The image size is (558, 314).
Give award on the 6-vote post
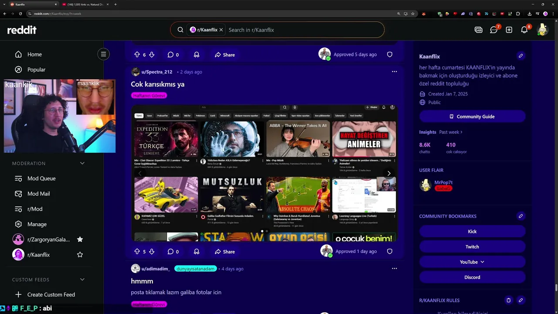point(197,55)
